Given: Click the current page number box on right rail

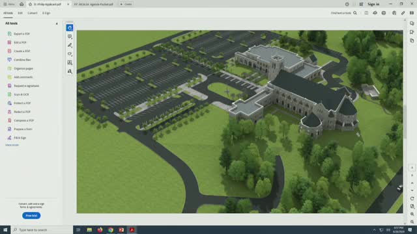Looking at the screenshot, I should point(412,168).
